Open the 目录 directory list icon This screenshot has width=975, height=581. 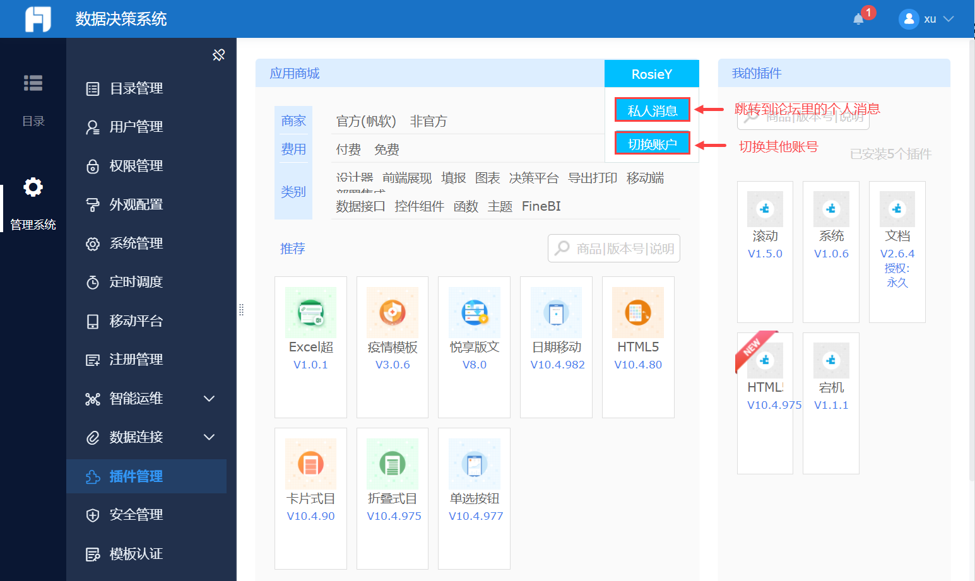click(33, 83)
